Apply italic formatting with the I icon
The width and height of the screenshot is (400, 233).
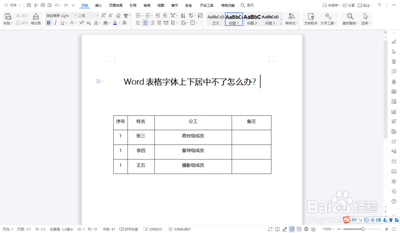click(56, 23)
